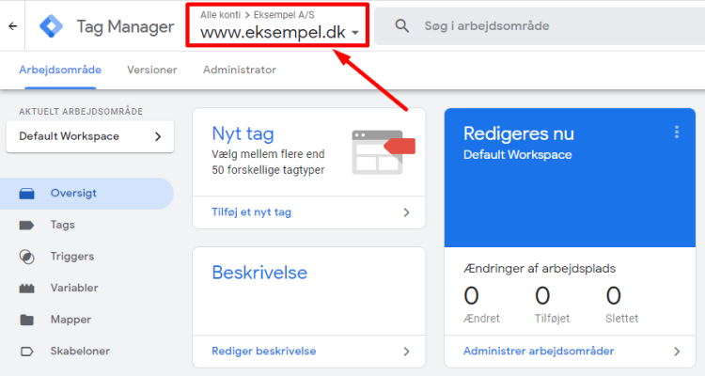Click the chevron beside Administrer arbejdsområder
Viewport: 705px width, 376px height.
click(x=676, y=352)
